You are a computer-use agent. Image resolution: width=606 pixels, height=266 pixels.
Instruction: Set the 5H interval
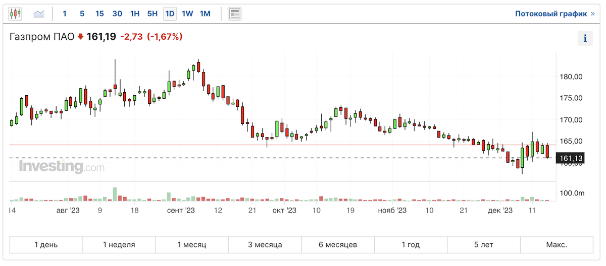[x=153, y=14]
